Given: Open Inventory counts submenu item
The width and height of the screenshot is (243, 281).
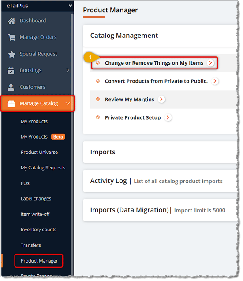Looking at the screenshot, I should 39,230.
